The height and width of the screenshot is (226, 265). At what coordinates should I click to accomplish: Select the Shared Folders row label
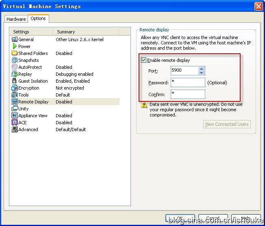pos(33,53)
